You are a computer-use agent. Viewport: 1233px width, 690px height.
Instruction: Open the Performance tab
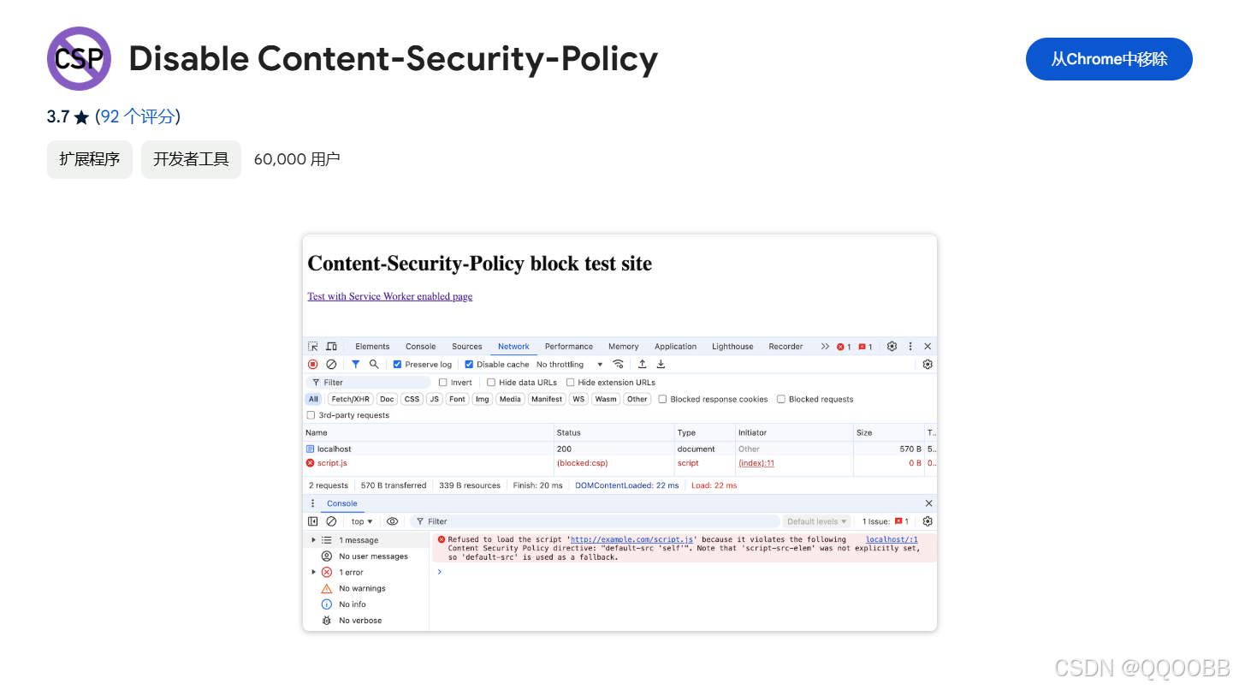(x=569, y=347)
